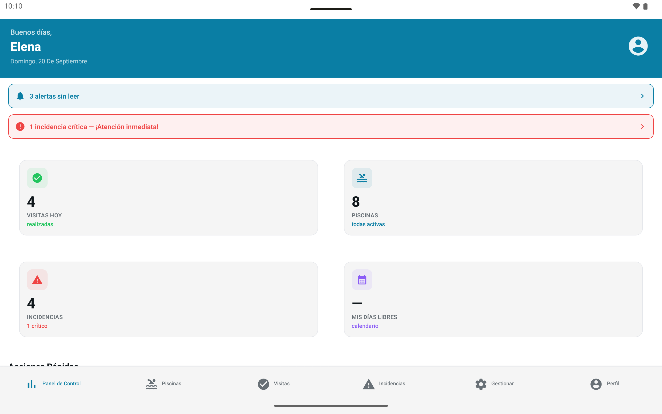
Task: Switch to Visitas tab
Action: (274, 384)
